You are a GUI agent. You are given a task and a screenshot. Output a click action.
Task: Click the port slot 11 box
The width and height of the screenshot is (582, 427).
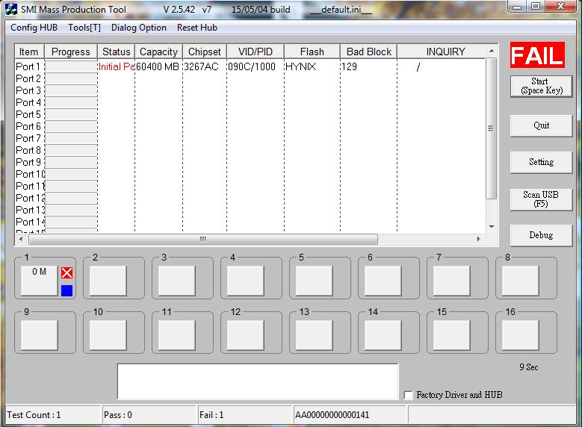tap(176, 335)
